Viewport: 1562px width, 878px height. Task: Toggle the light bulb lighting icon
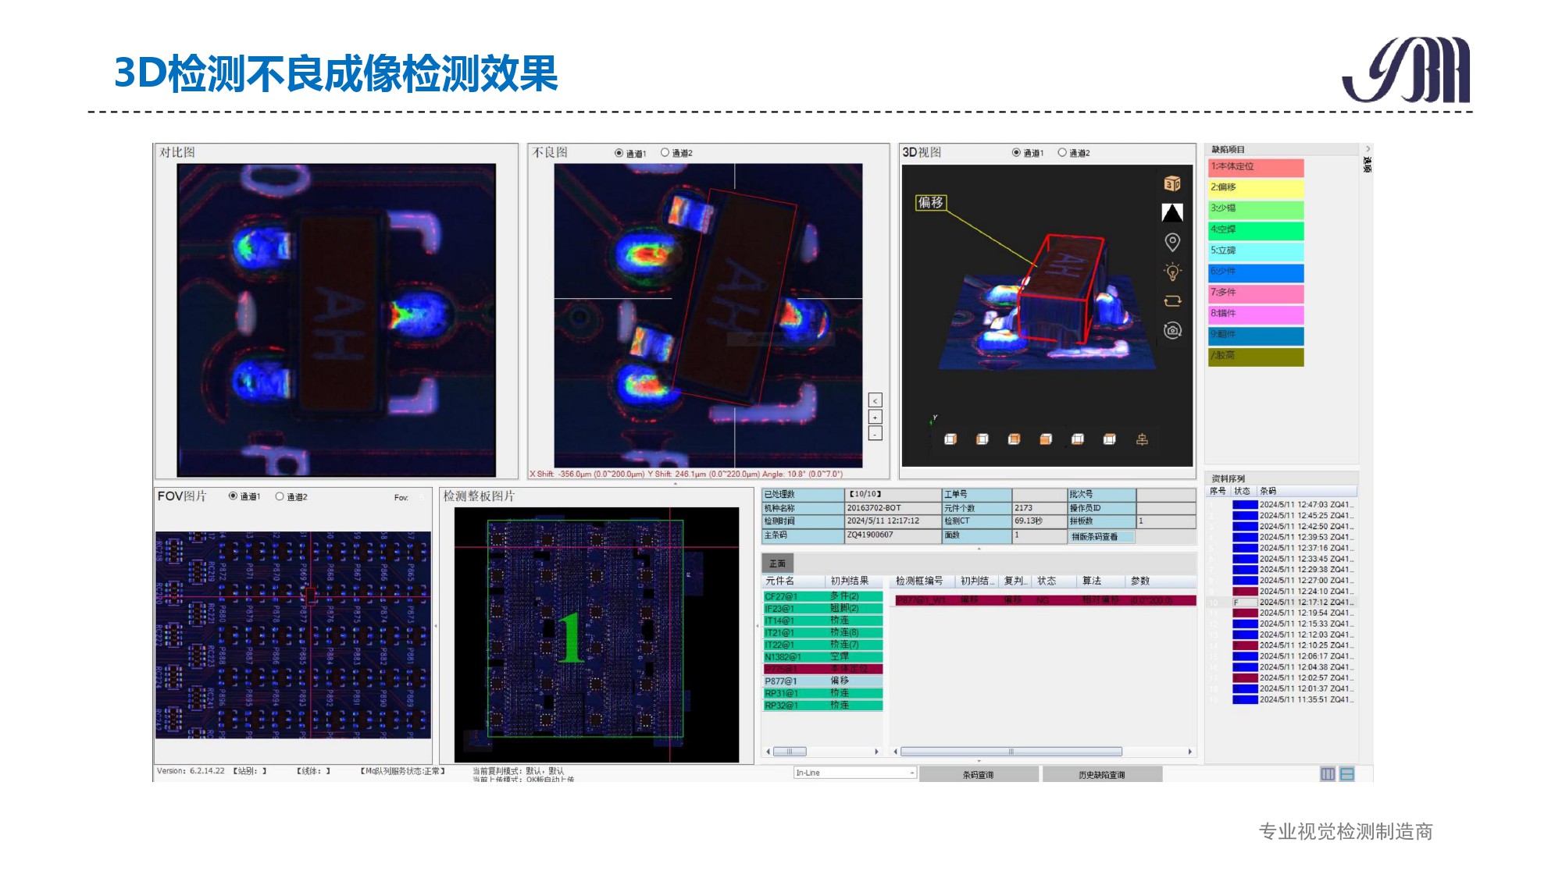point(1171,272)
